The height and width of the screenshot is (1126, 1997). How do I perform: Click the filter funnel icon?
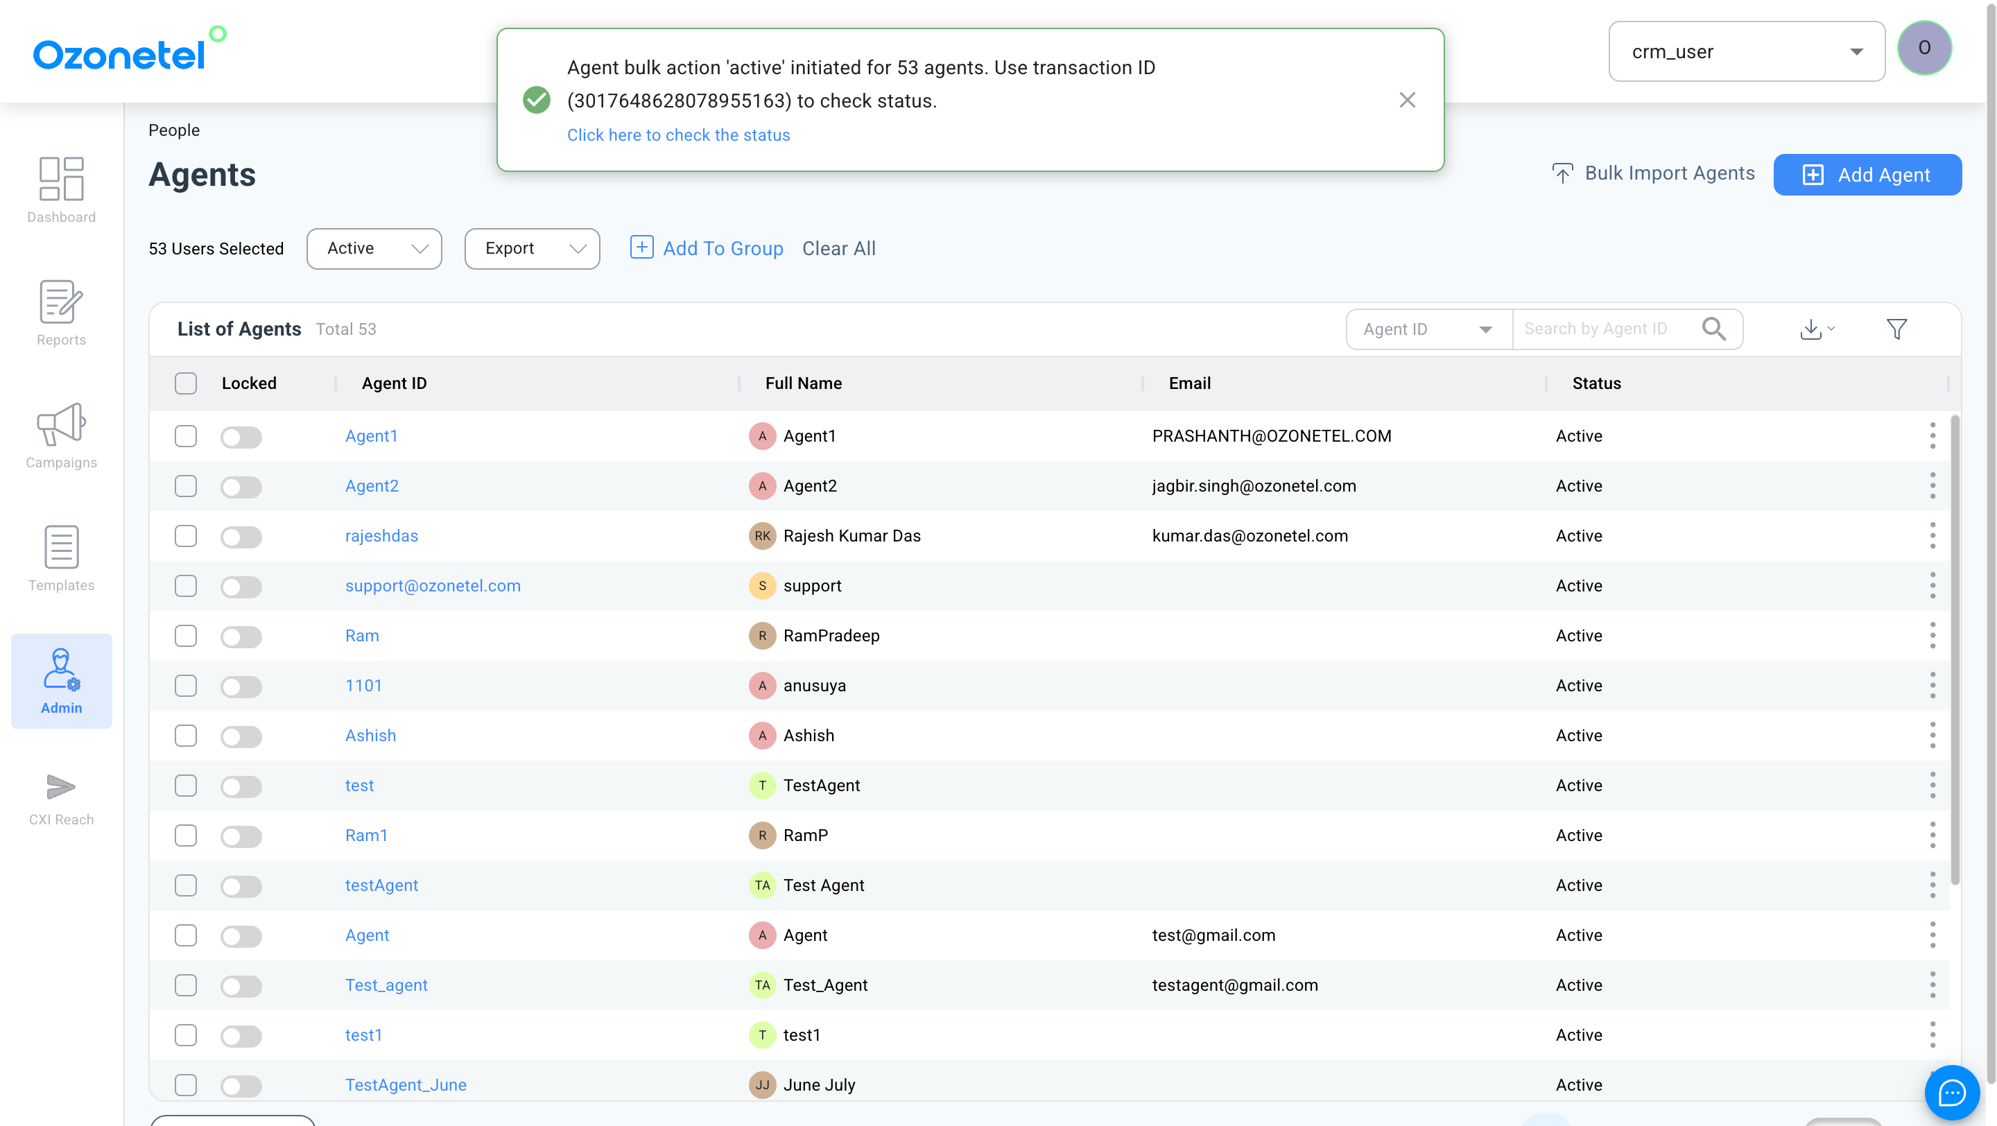pyautogui.click(x=1896, y=329)
